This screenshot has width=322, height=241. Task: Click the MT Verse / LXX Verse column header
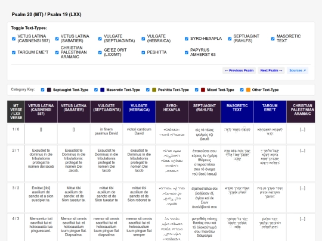tap(16, 112)
